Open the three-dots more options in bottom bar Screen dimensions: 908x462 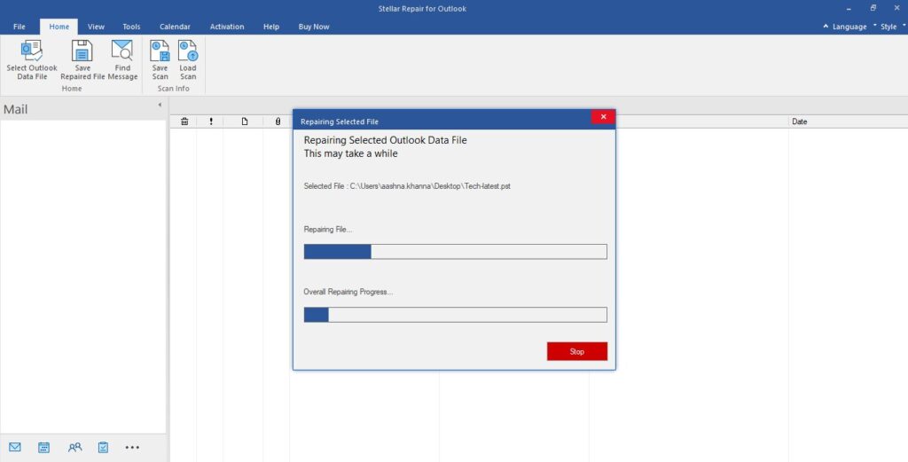(132, 447)
